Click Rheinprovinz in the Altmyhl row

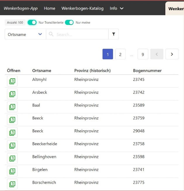click(86, 79)
